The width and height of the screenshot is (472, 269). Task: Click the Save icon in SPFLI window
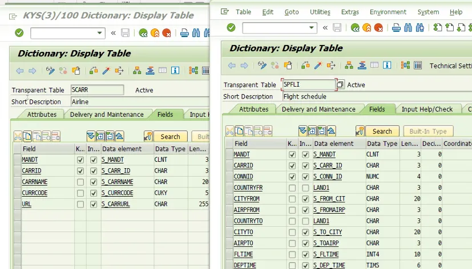(x=337, y=28)
